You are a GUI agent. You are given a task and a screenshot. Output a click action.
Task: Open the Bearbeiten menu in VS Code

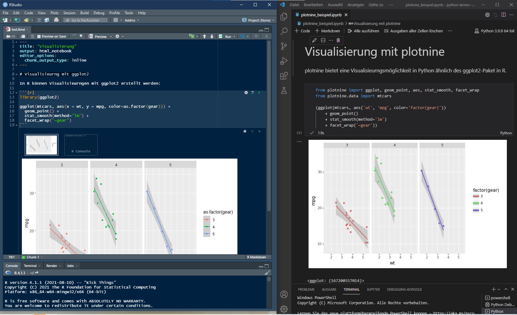pyautogui.click(x=313, y=5)
